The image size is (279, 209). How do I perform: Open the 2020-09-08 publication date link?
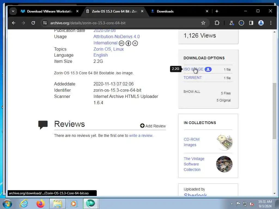pos(105,30)
